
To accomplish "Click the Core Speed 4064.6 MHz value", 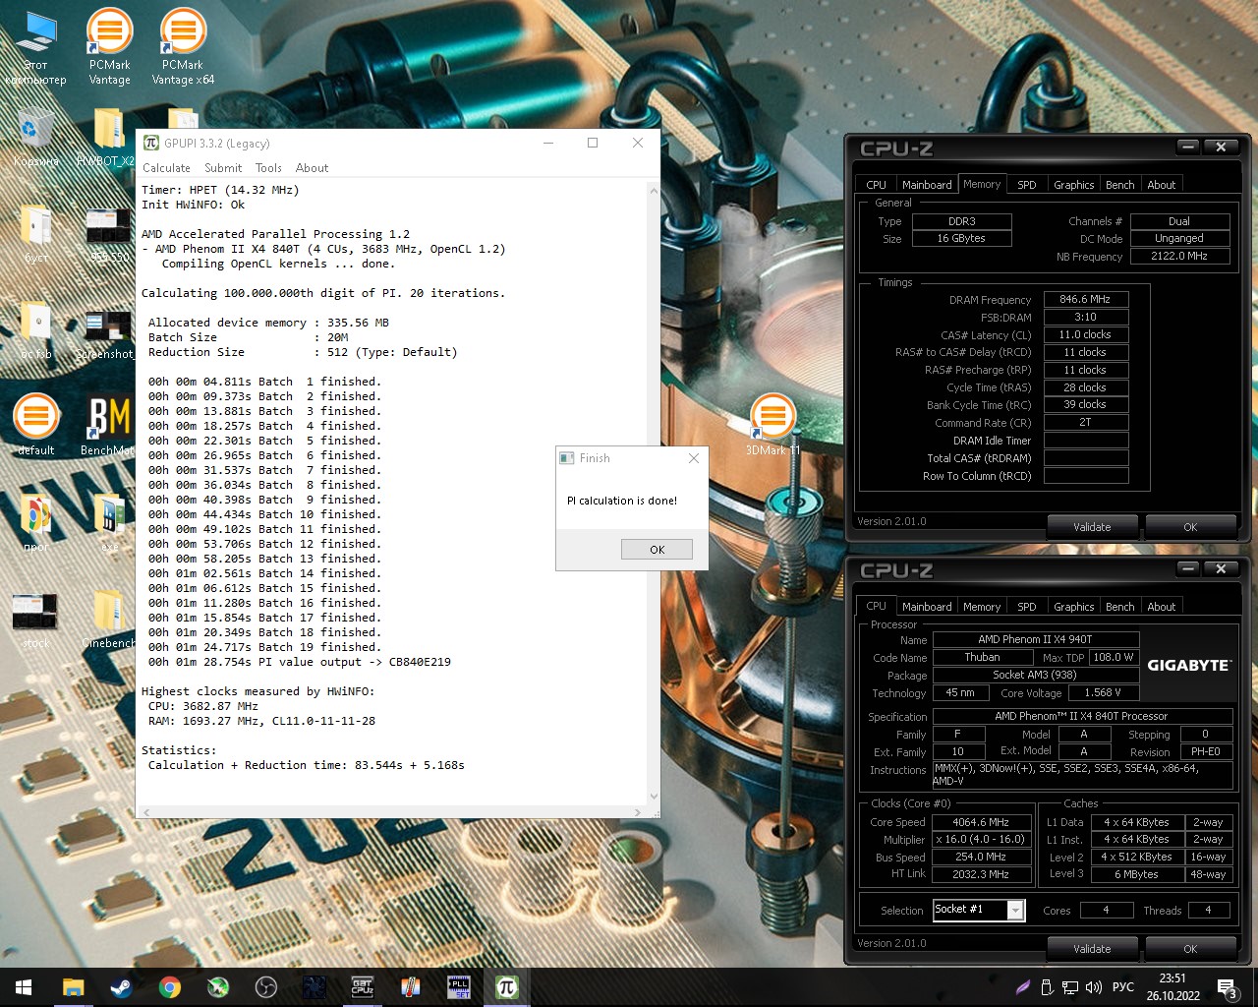I will tap(981, 822).
